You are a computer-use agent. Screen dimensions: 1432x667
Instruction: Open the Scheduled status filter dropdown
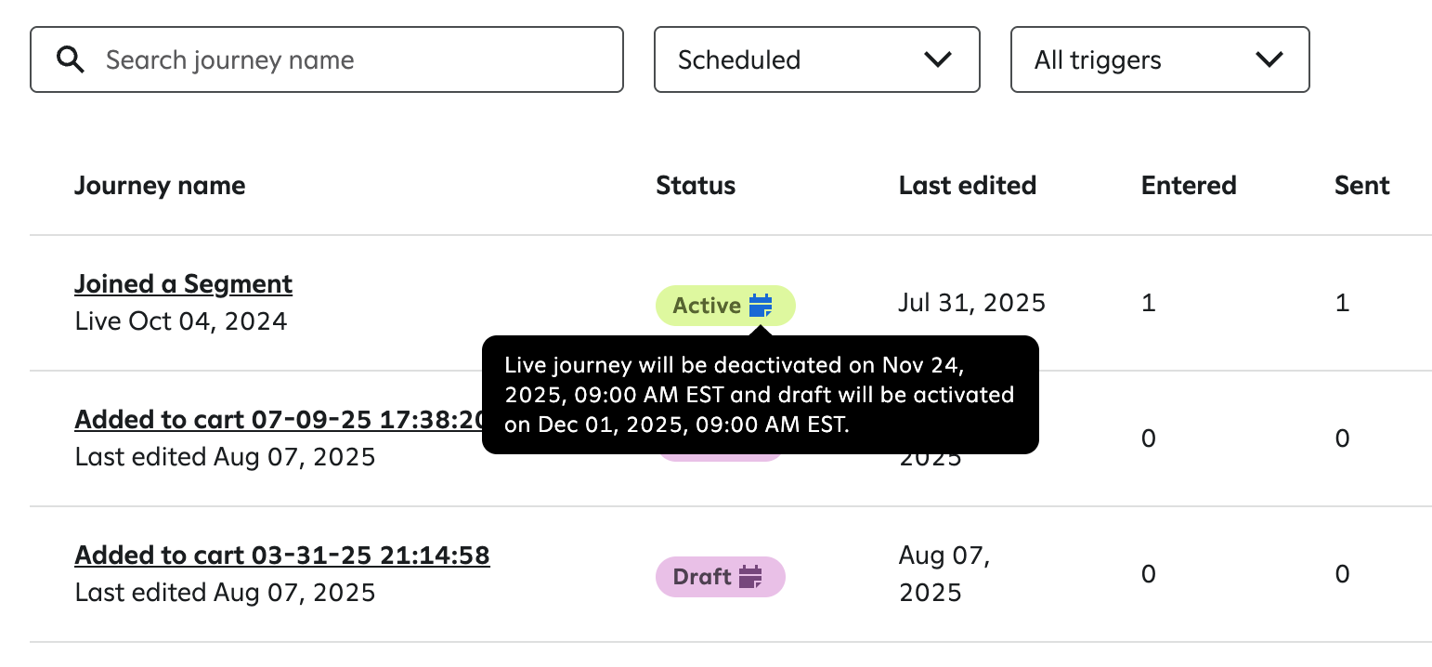pyautogui.click(x=817, y=59)
